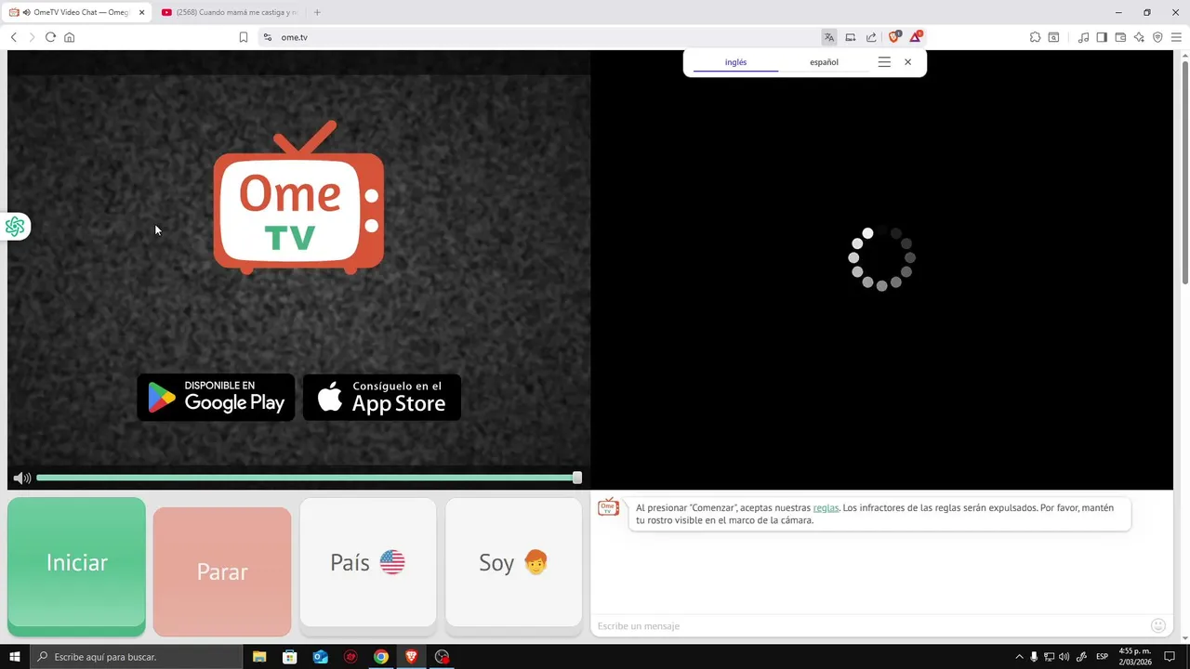Share this page using the share icon

(871, 37)
